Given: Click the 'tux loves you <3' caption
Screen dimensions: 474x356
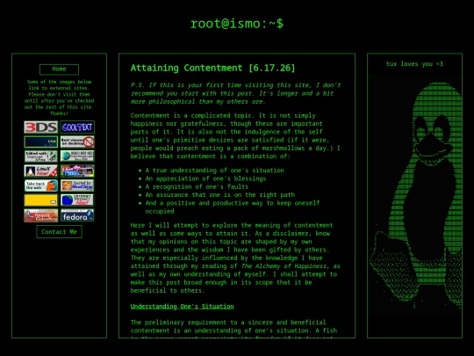Looking at the screenshot, I should pos(414,64).
